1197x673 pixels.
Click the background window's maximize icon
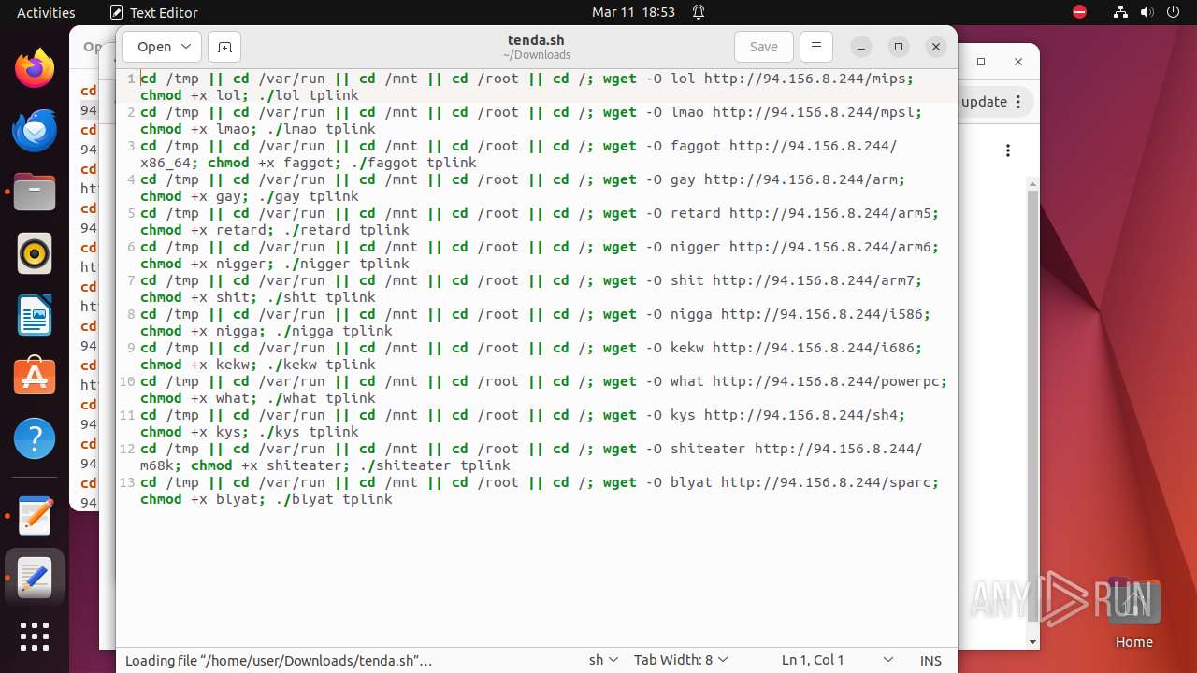coord(981,62)
